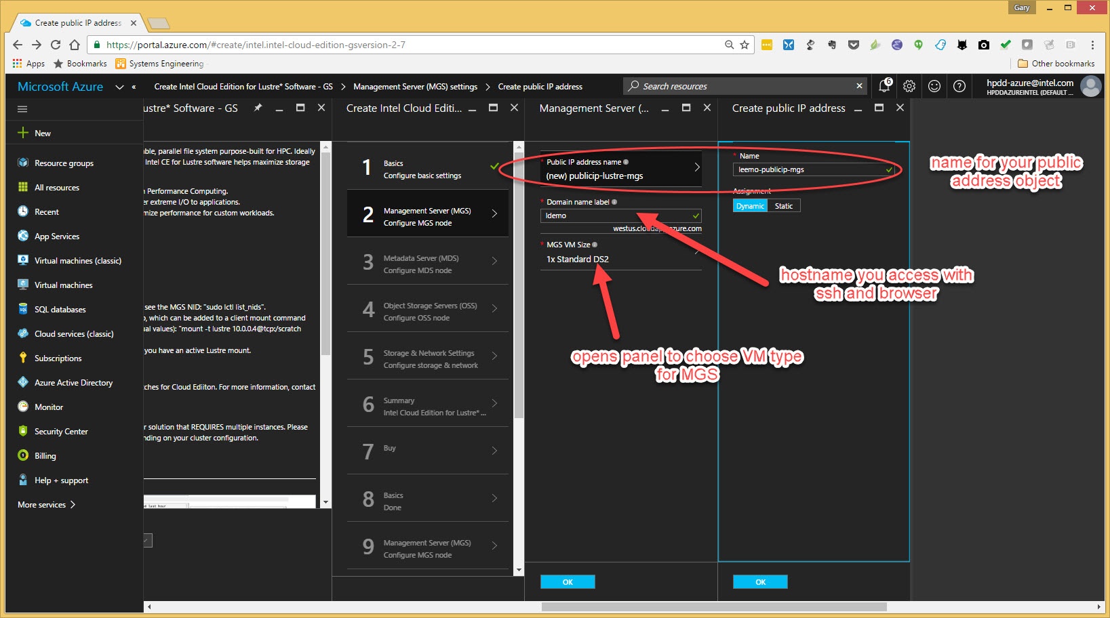Open Billing in sidebar
The height and width of the screenshot is (618, 1110).
click(x=45, y=456)
